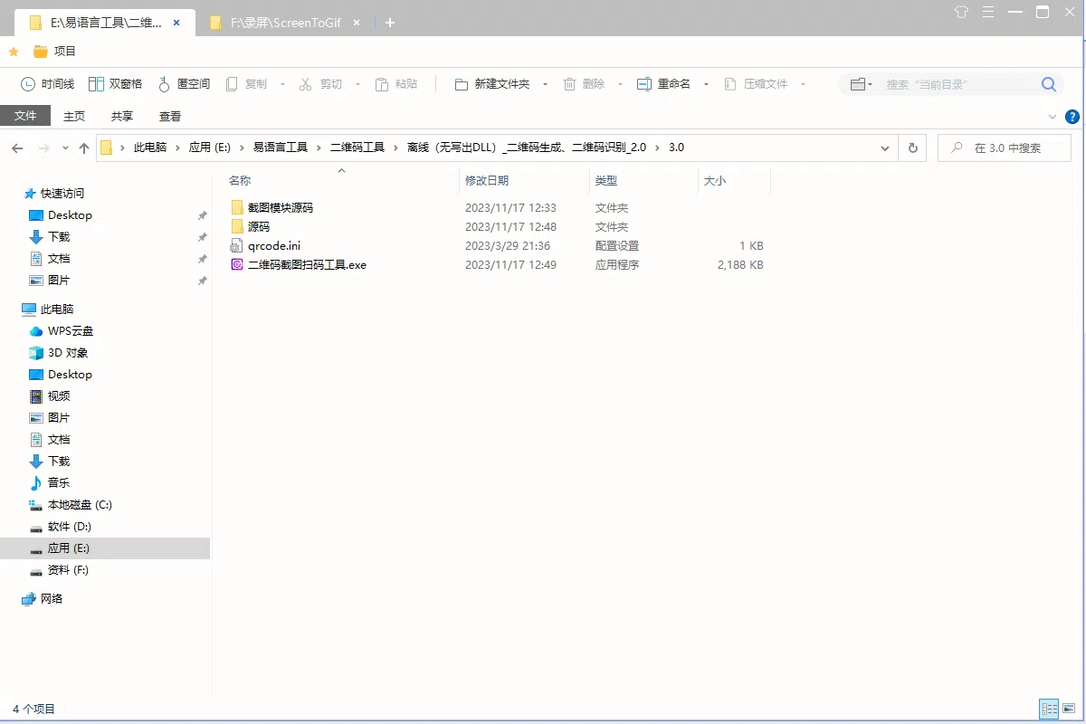Open the 时间线 timeline tool
This screenshot has height=724, width=1086.
click(47, 84)
